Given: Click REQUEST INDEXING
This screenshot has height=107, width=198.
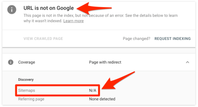Looking at the screenshot, I should [172, 39].
